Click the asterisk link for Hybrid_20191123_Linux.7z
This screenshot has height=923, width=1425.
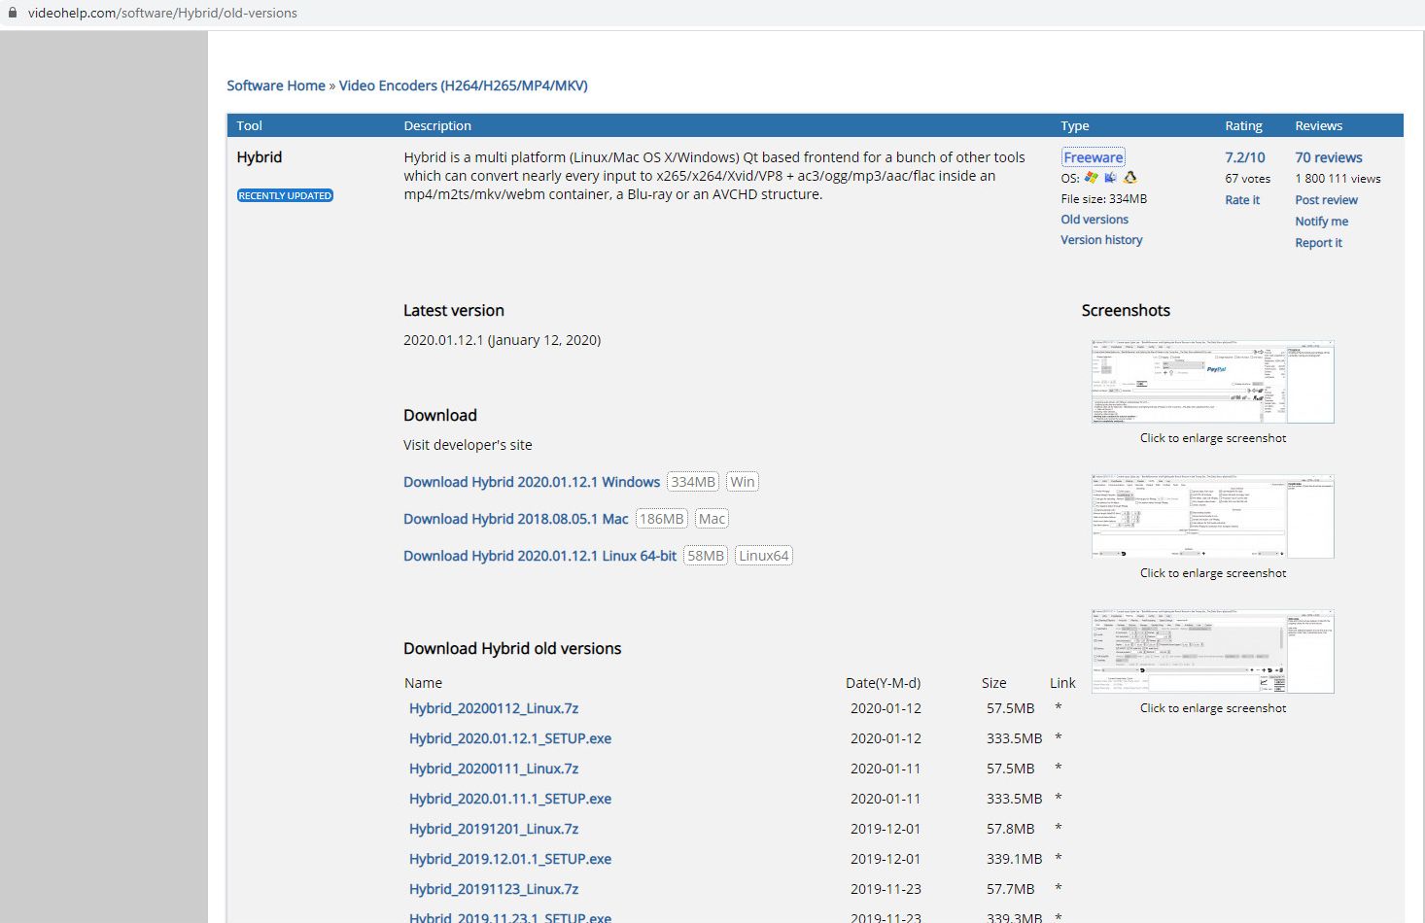click(x=1059, y=889)
